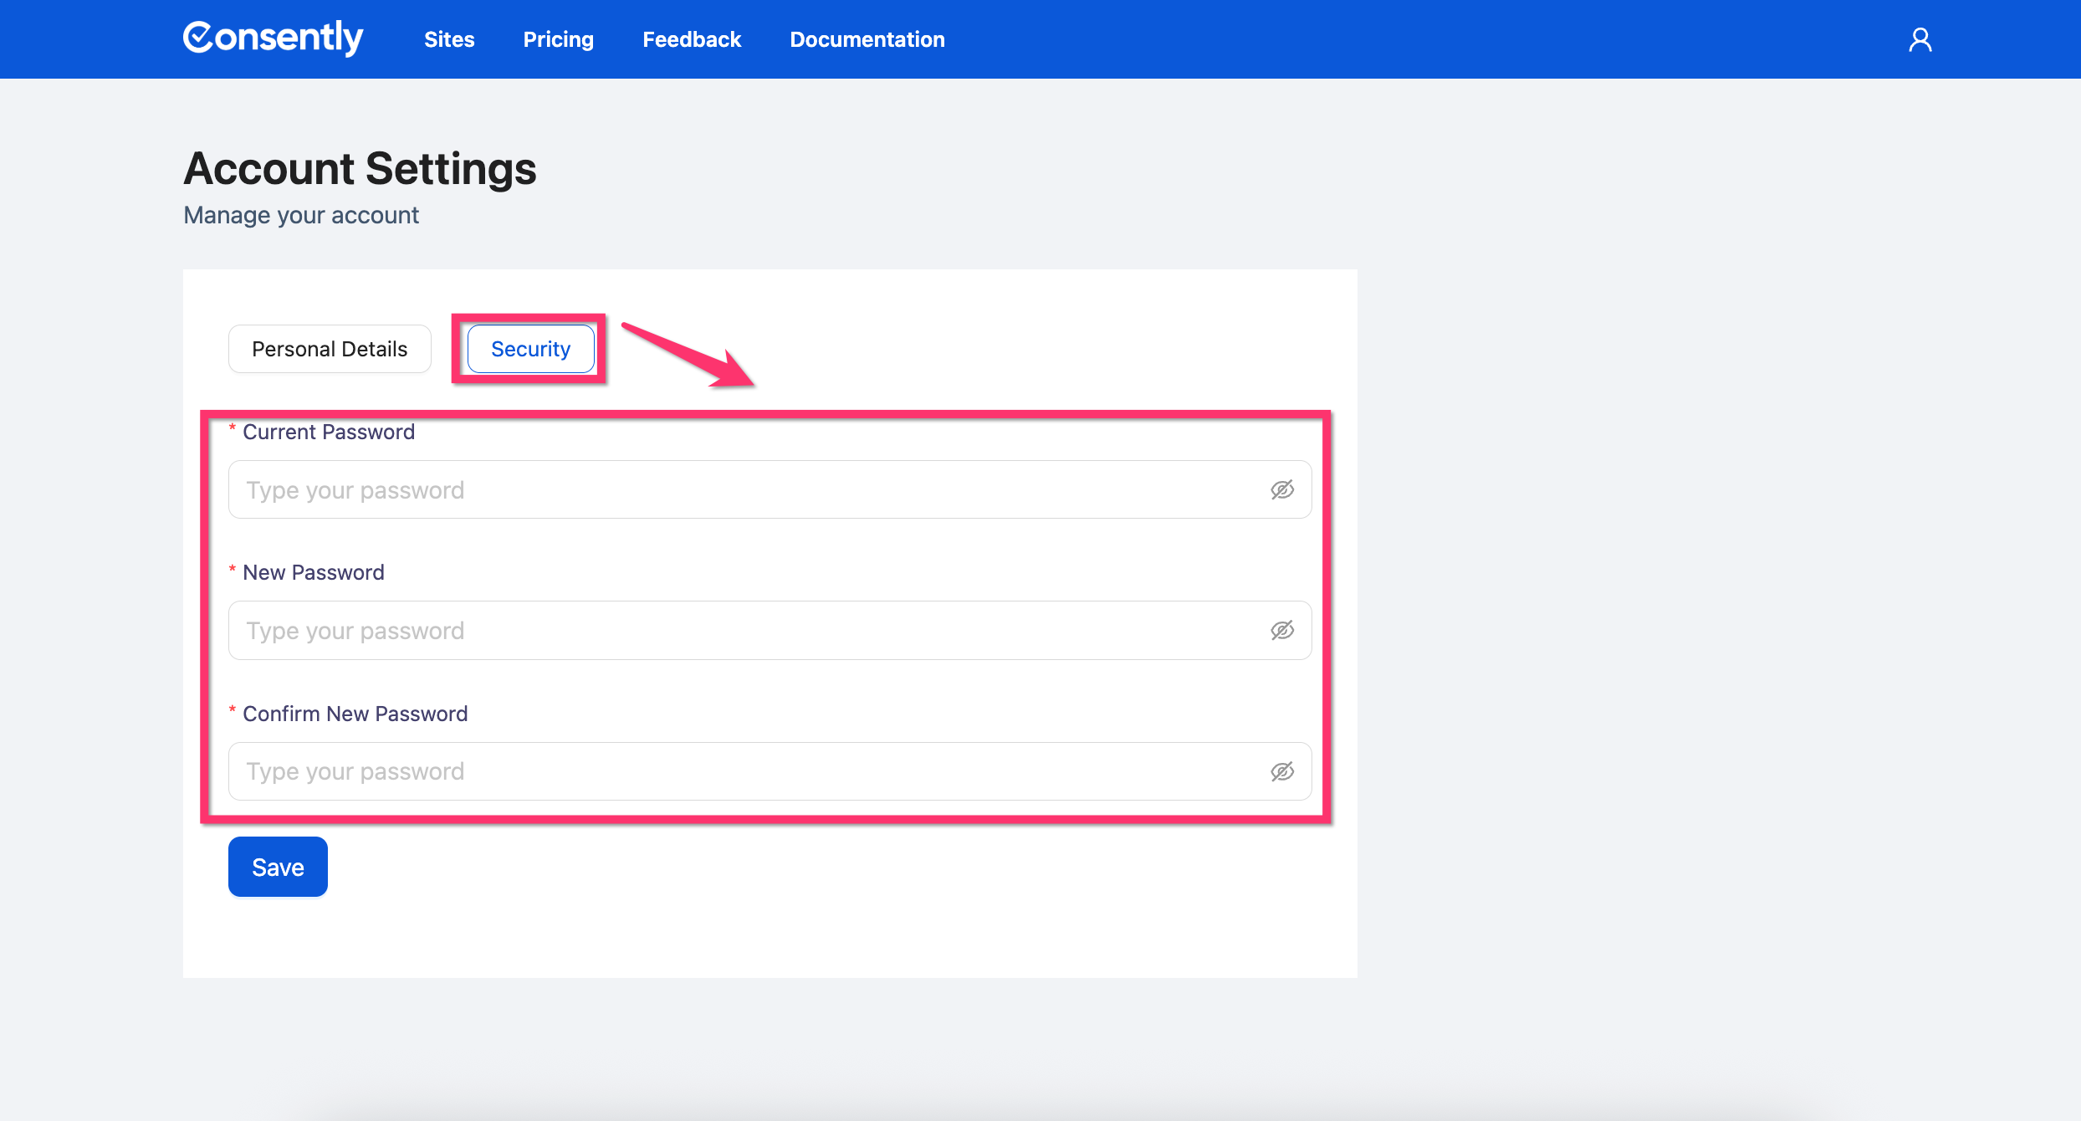
Task: Click the Confirm New Password label
Action: coord(355,714)
